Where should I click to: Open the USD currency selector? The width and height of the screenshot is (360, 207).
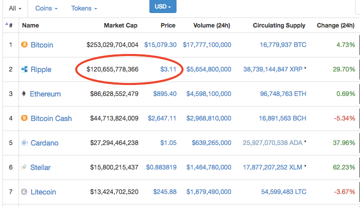pos(162,7)
